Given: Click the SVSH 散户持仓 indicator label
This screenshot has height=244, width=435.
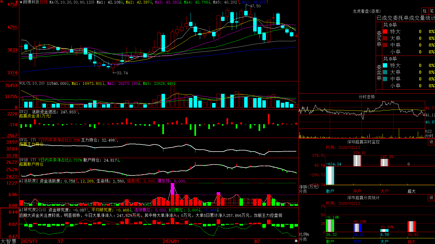Looking at the screenshot, I should (x=28, y=160).
